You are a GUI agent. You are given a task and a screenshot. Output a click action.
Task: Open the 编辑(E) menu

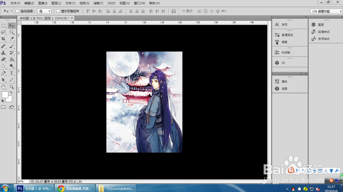point(29,3)
